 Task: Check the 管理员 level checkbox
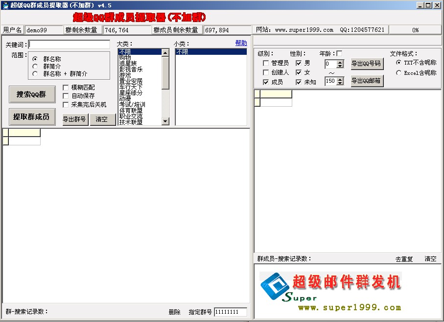click(x=266, y=63)
